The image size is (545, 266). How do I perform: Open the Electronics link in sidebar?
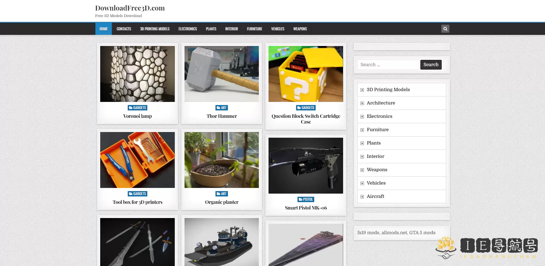[379, 116]
